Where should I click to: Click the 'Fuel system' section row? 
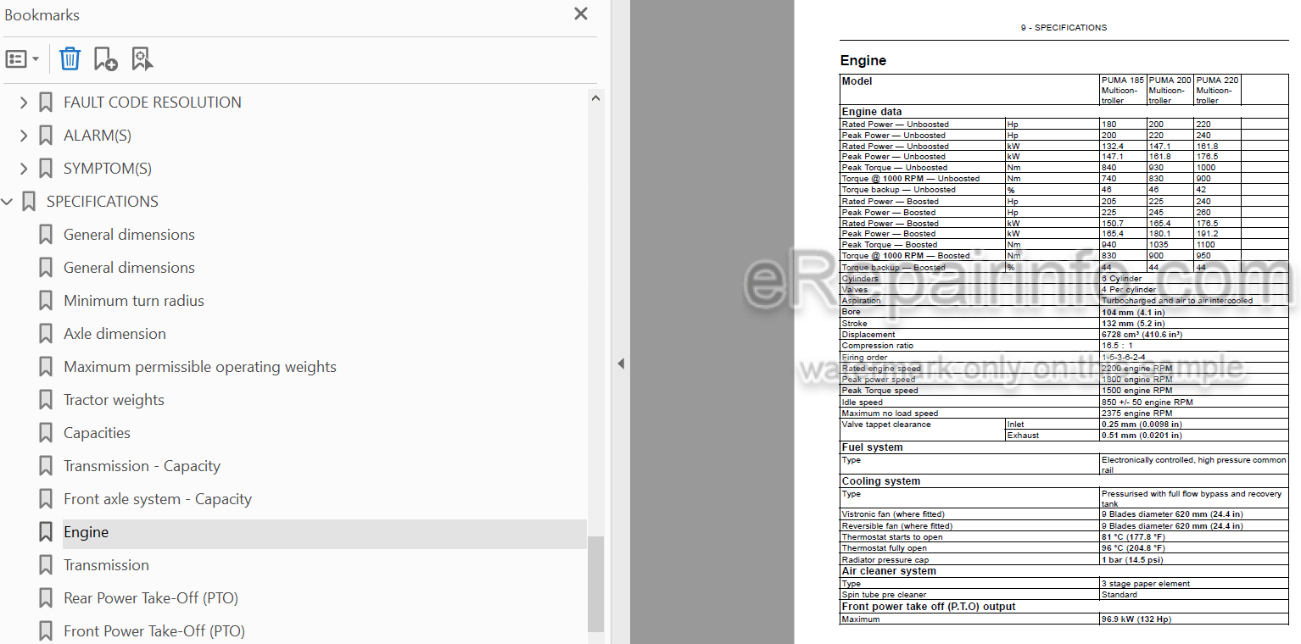point(1064,447)
